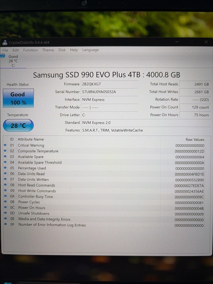
Task: Select the Critical Warning attribute row
Action: pos(105,145)
